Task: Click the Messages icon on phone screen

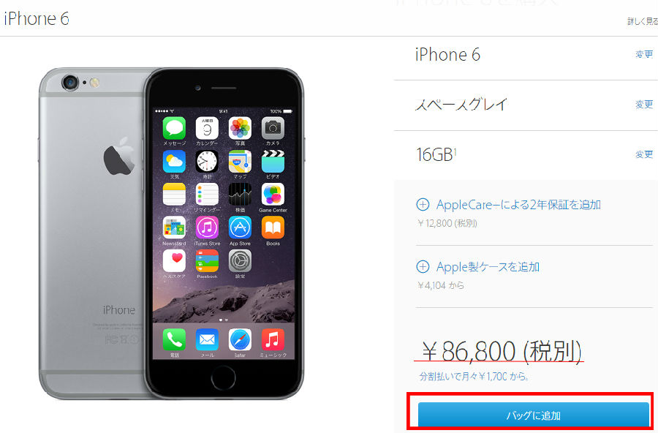Action: 174,128
